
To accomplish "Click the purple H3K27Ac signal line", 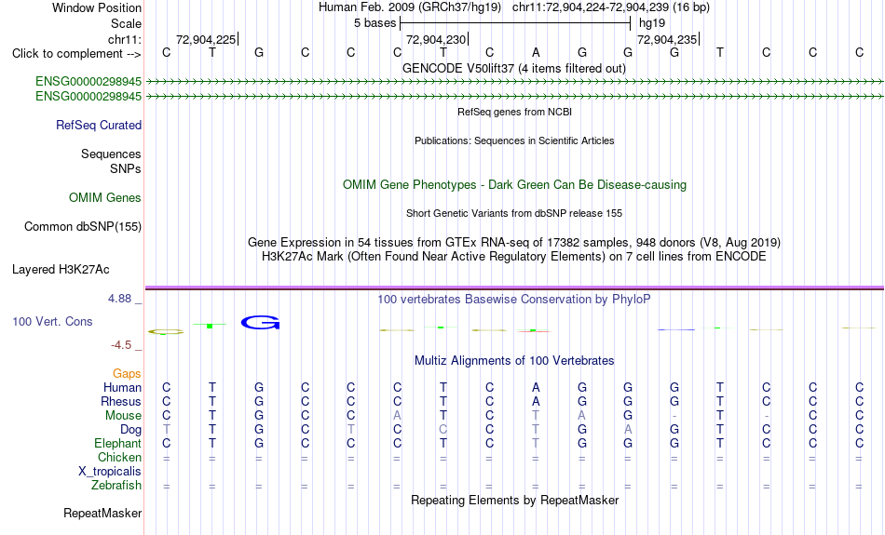I will (x=514, y=288).
